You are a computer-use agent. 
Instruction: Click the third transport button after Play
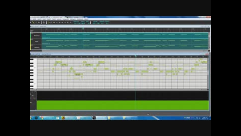point(57,22)
